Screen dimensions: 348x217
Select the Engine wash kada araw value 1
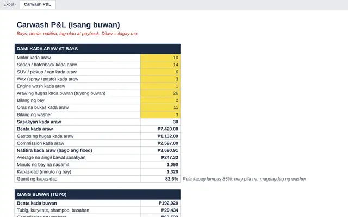(160, 86)
